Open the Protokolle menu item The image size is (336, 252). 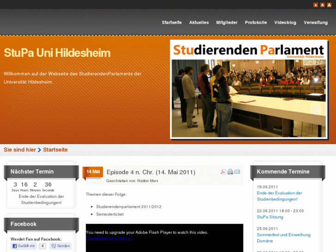[x=256, y=23]
